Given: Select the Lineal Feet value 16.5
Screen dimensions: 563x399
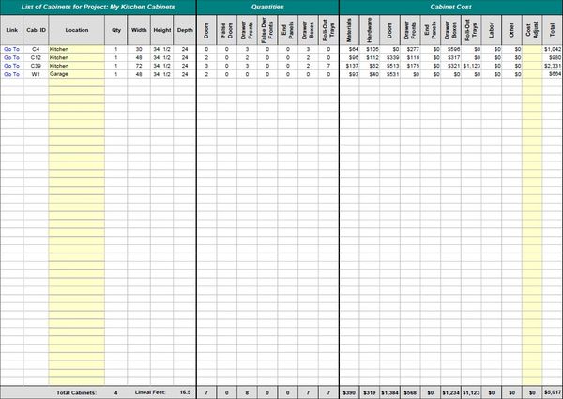Looking at the screenshot, I should tap(185, 391).
